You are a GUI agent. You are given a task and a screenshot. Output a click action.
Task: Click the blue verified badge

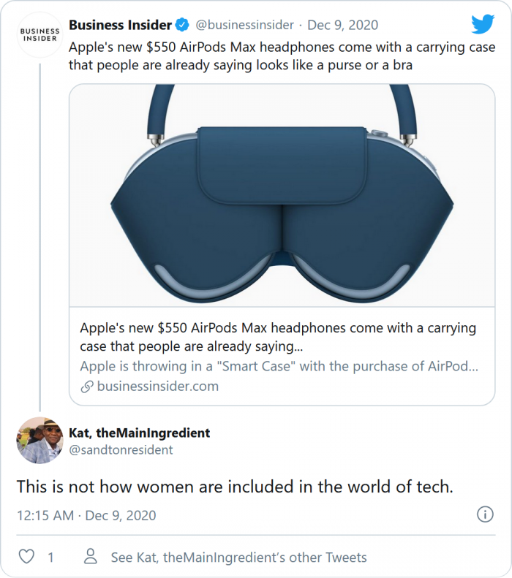[x=183, y=25]
